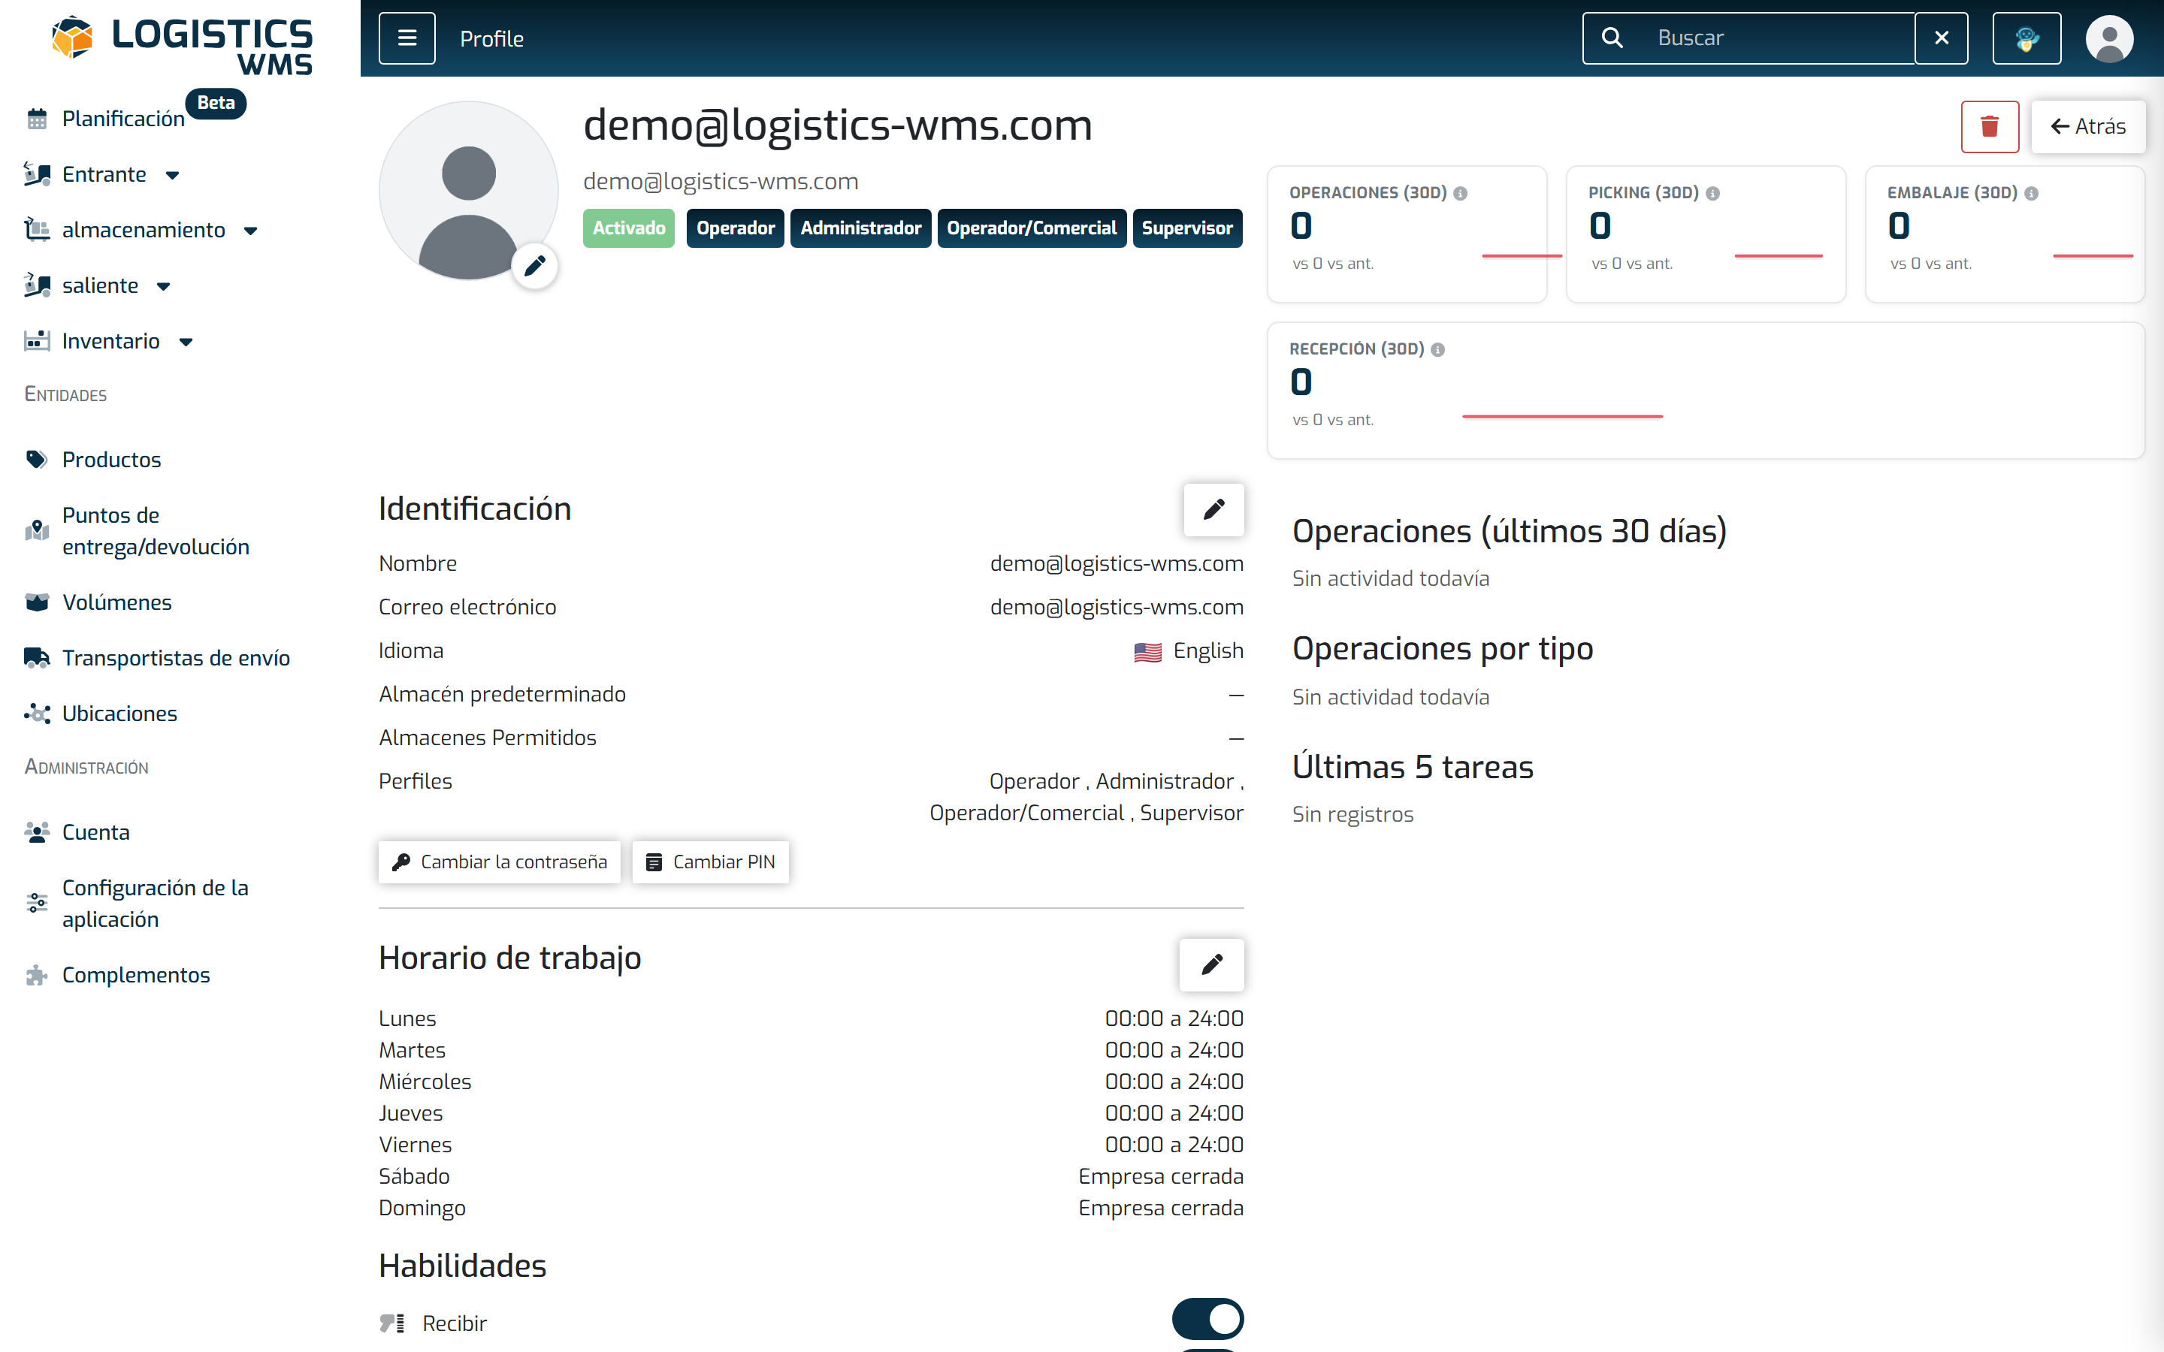Edit the profile picture pencil icon
2164x1352 pixels.
point(535,266)
